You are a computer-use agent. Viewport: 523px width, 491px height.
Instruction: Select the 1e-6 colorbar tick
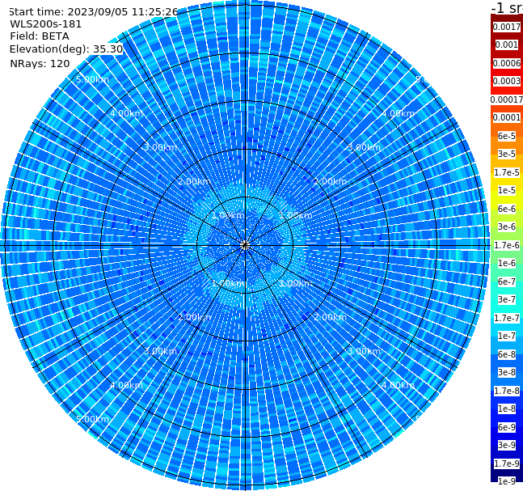(507, 263)
